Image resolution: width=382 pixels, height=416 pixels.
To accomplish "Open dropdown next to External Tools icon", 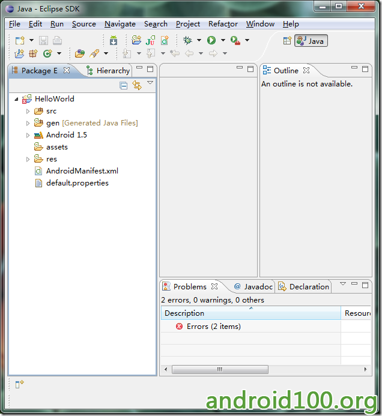I will [247, 40].
